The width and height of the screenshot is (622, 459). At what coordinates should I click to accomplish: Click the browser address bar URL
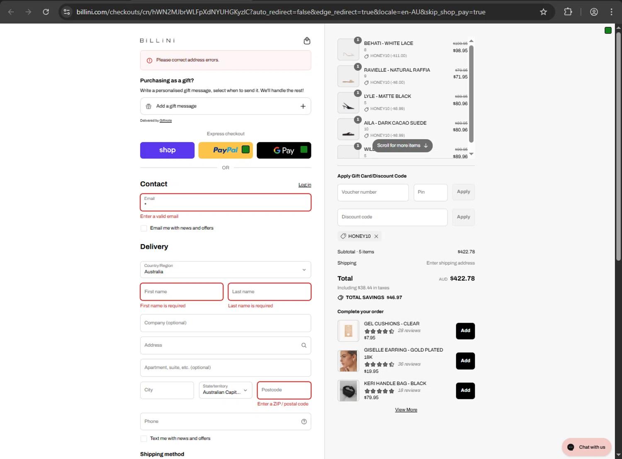281,12
